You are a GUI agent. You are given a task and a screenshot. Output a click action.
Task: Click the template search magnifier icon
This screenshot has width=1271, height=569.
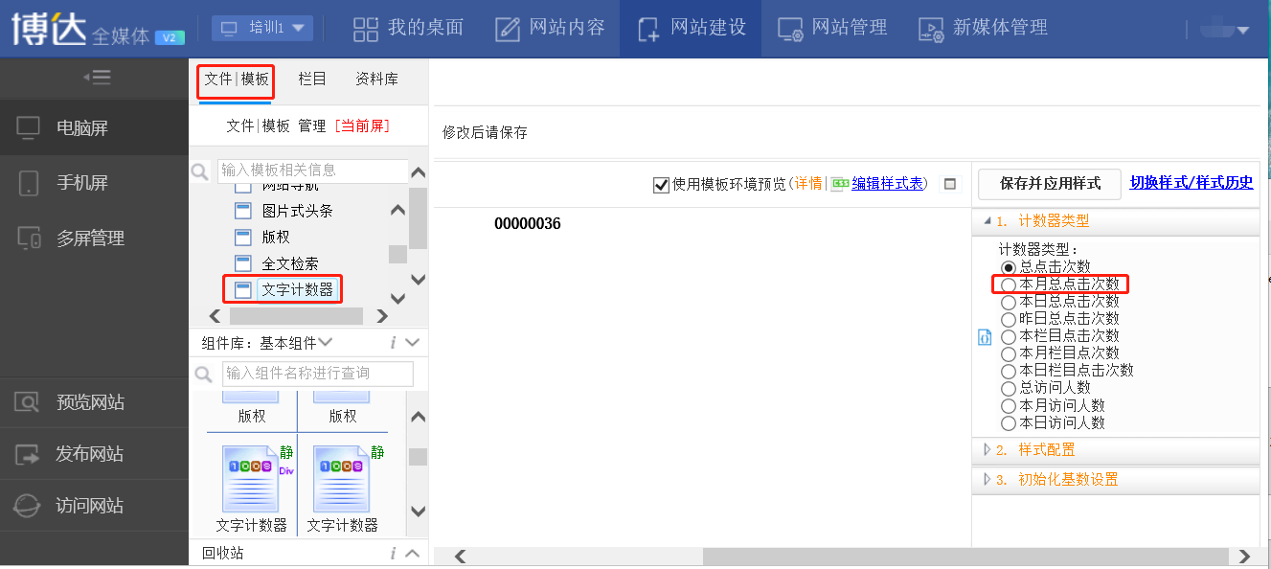(x=201, y=171)
